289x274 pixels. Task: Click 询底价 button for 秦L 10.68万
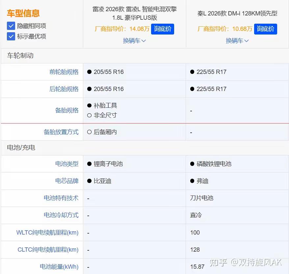click(265, 29)
